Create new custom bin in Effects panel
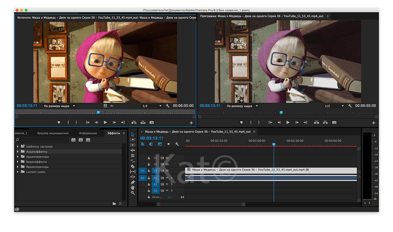The image size is (393, 232). tap(114, 203)
